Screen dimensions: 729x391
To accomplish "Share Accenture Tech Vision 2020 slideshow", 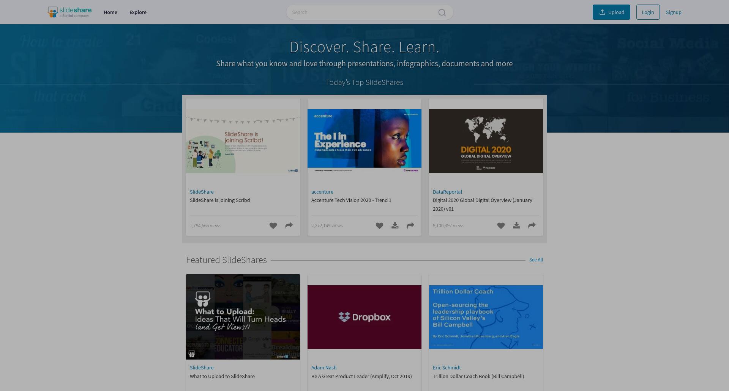I will [410, 226].
